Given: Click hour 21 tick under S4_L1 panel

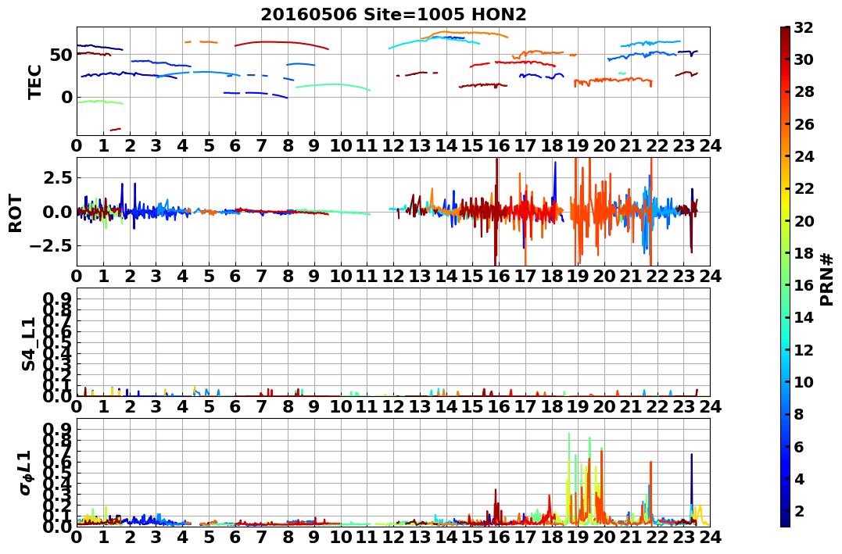Looking at the screenshot, I should (x=630, y=406).
